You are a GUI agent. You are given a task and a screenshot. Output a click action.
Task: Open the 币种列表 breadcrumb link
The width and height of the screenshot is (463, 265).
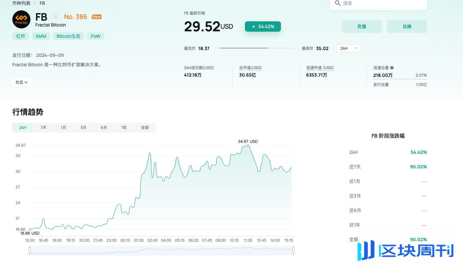(21, 3)
